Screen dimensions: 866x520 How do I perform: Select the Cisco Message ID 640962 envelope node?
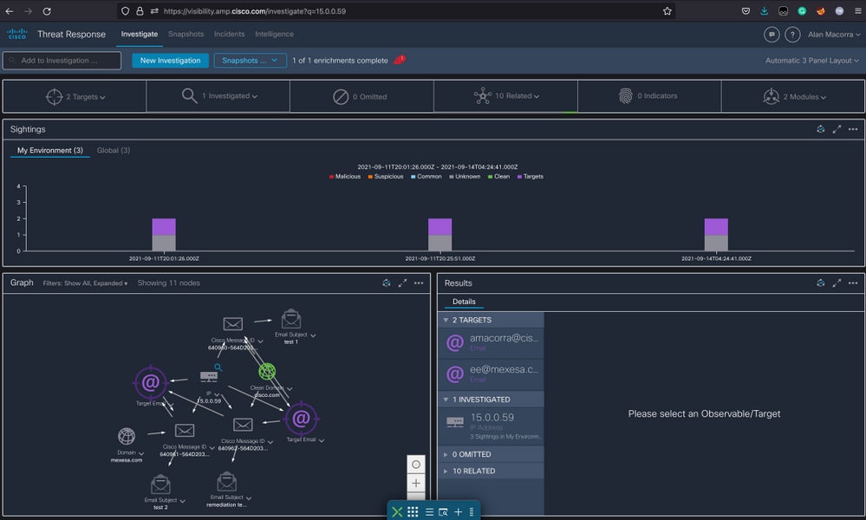243,425
